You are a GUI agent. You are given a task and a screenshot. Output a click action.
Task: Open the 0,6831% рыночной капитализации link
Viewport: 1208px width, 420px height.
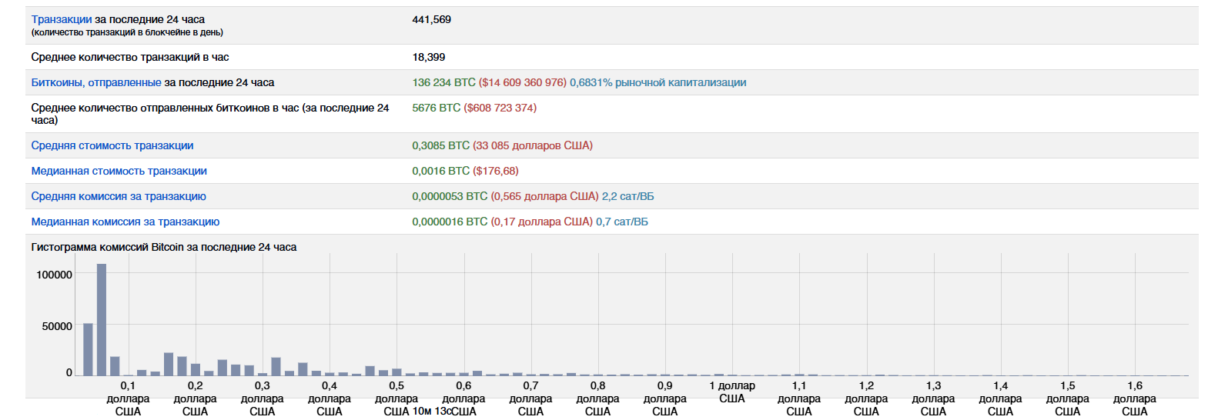(x=658, y=82)
